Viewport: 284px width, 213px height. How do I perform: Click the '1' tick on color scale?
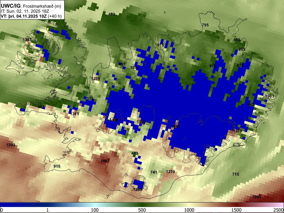tap(47, 210)
